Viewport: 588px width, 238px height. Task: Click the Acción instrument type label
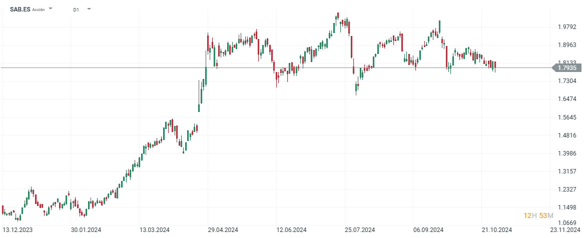(38, 9)
